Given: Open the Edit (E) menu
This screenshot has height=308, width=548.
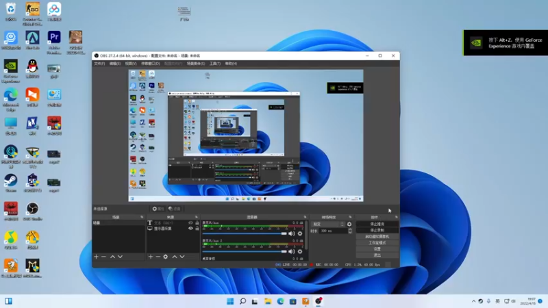Looking at the screenshot, I should pyautogui.click(x=115, y=64).
